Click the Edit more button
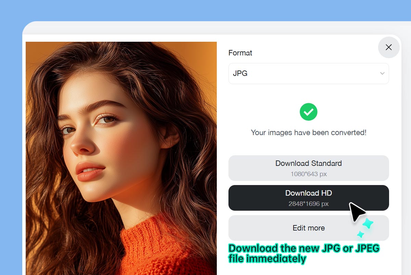Screen dimensions: 411x275 [x=309, y=228]
